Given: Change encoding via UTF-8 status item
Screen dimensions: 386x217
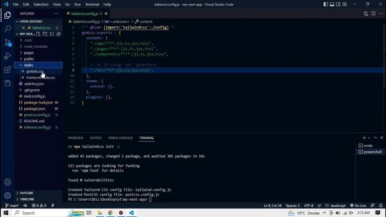Looking at the screenshot, I should coord(309,206).
